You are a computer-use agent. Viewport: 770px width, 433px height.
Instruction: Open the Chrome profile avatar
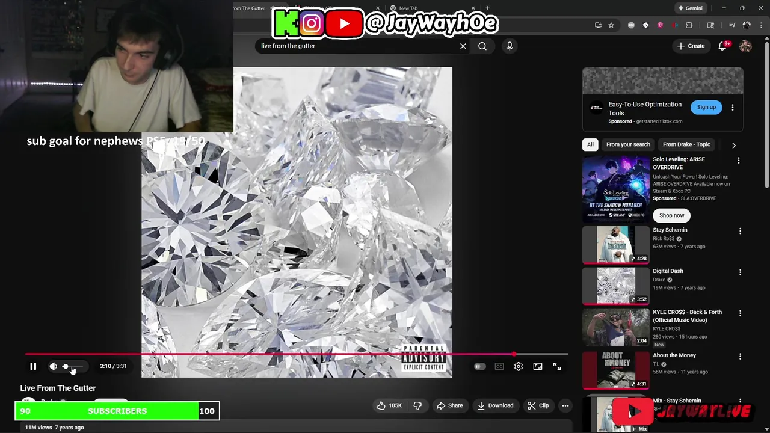point(747,25)
